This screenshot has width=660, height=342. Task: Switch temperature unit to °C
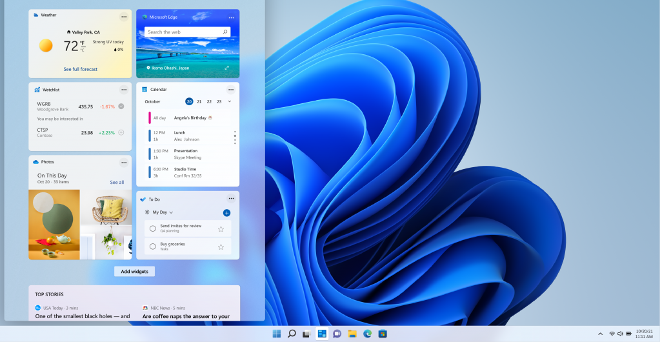83,50
